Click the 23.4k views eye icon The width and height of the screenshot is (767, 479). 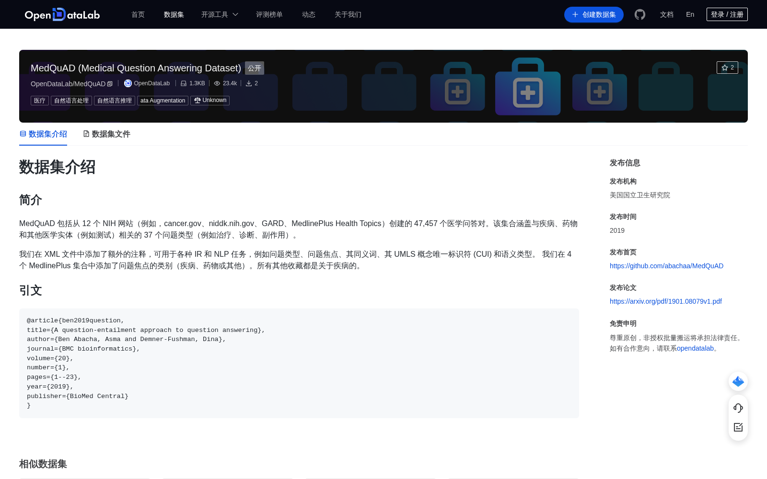217,83
